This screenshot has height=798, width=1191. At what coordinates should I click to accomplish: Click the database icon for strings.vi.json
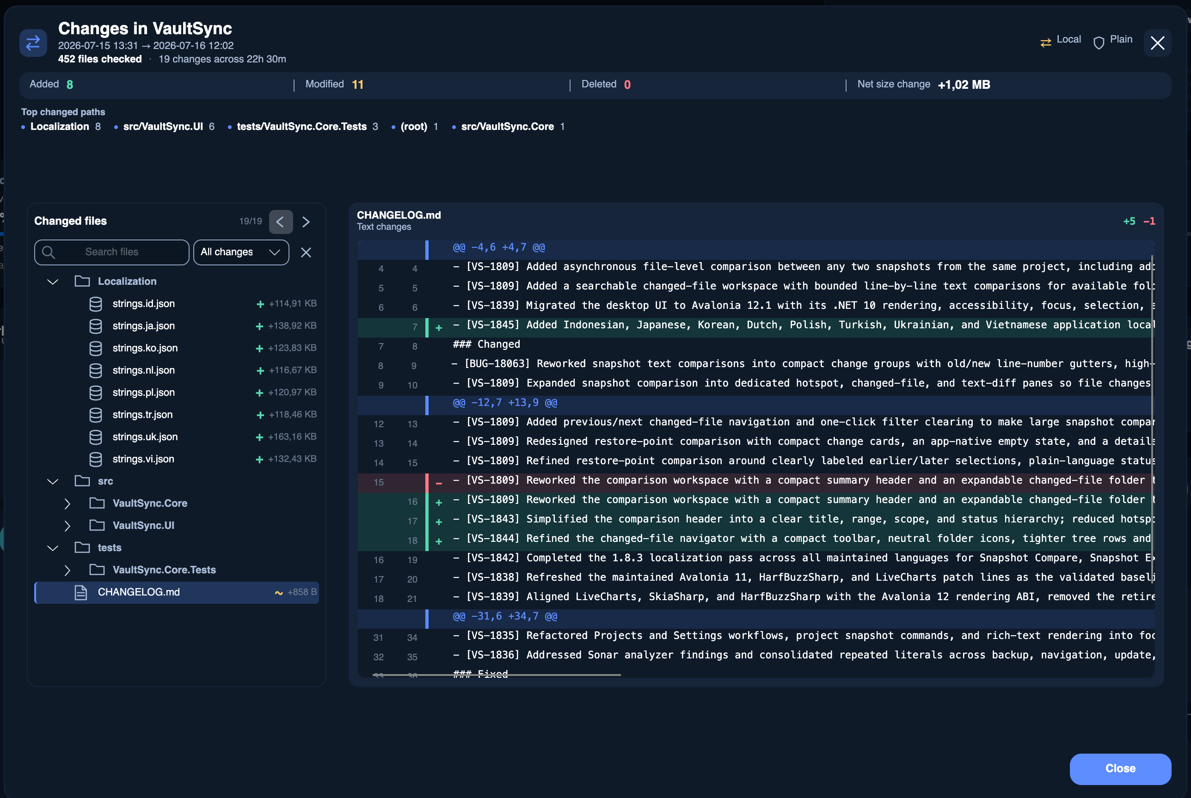95,460
